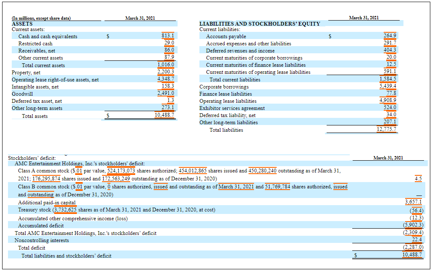432x271 pixels.
Task: Select the "Noncontrolling interests" label
Action: coord(42,240)
